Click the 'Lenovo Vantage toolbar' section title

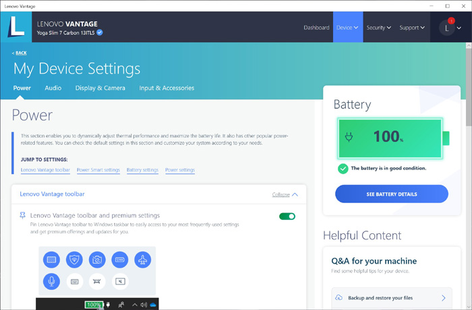(x=52, y=194)
